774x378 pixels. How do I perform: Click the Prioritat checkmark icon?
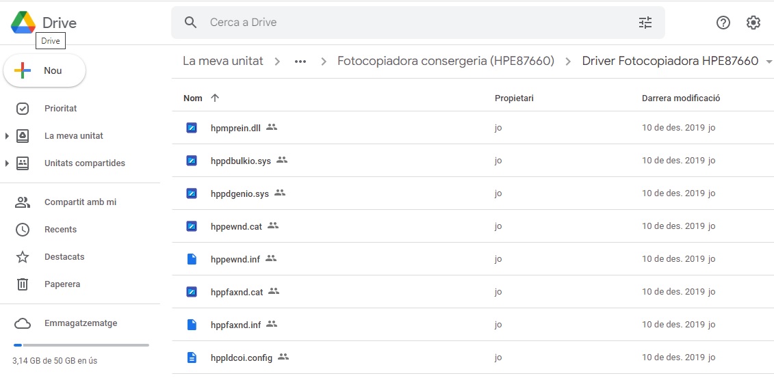point(23,109)
